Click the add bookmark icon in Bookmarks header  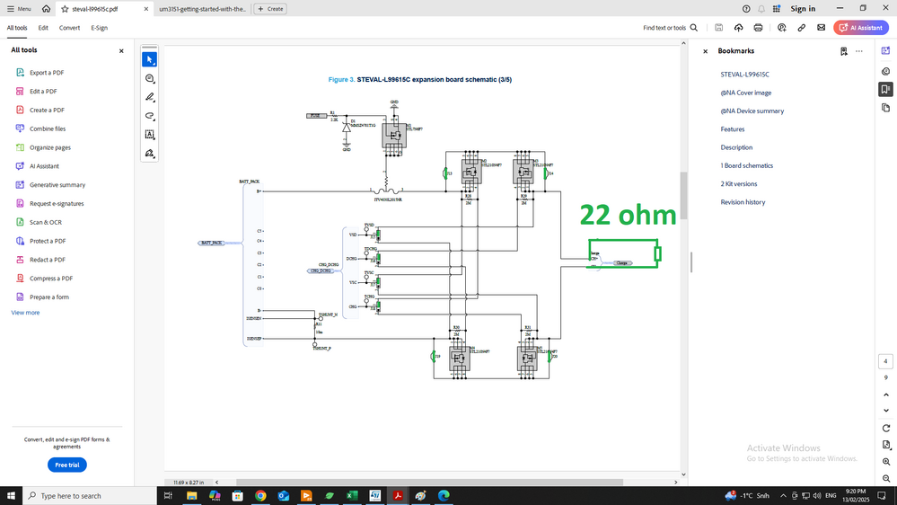843,51
